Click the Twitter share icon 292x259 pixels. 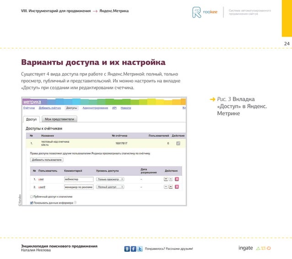tap(140, 249)
